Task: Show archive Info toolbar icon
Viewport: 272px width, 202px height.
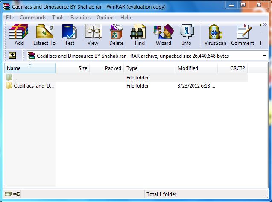Action: coord(187,32)
